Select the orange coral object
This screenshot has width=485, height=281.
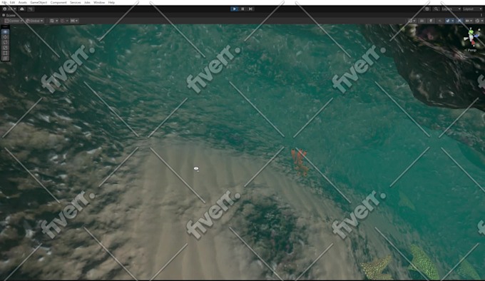[x=300, y=162]
